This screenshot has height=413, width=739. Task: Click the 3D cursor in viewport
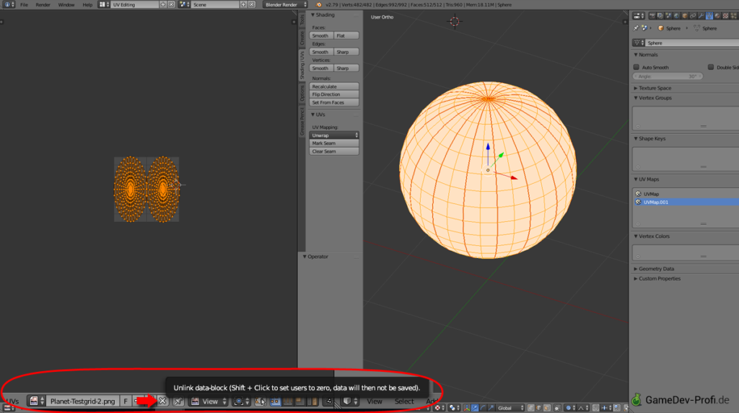point(455,22)
